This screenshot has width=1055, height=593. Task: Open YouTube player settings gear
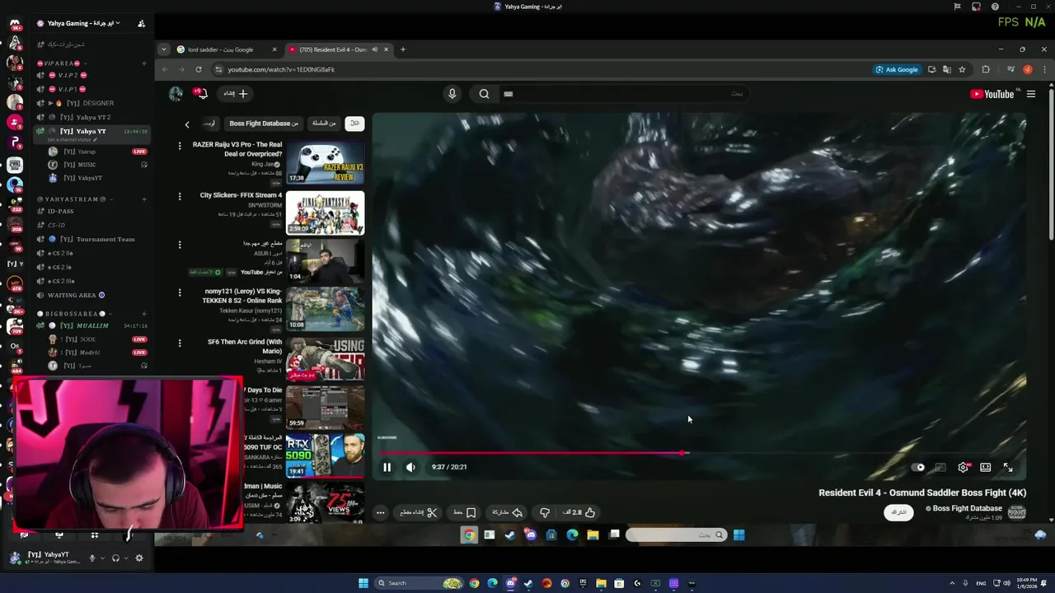coord(963,467)
